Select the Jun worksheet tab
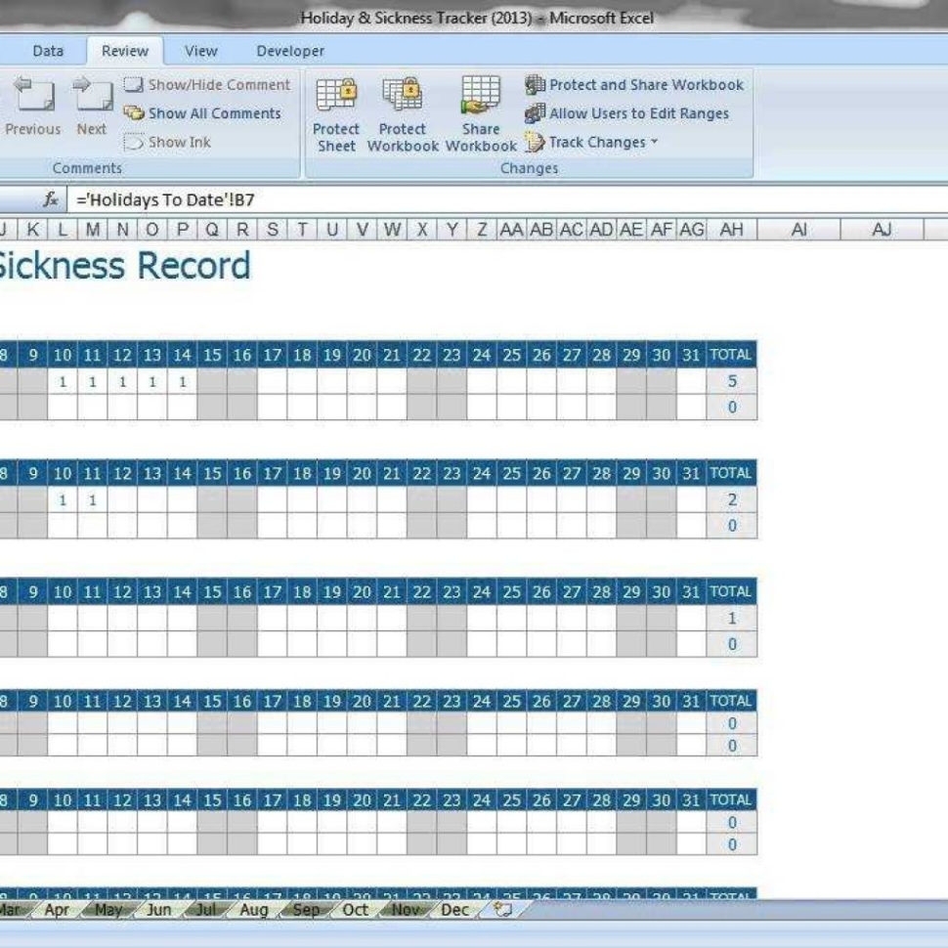This screenshot has width=948, height=948. point(159,911)
